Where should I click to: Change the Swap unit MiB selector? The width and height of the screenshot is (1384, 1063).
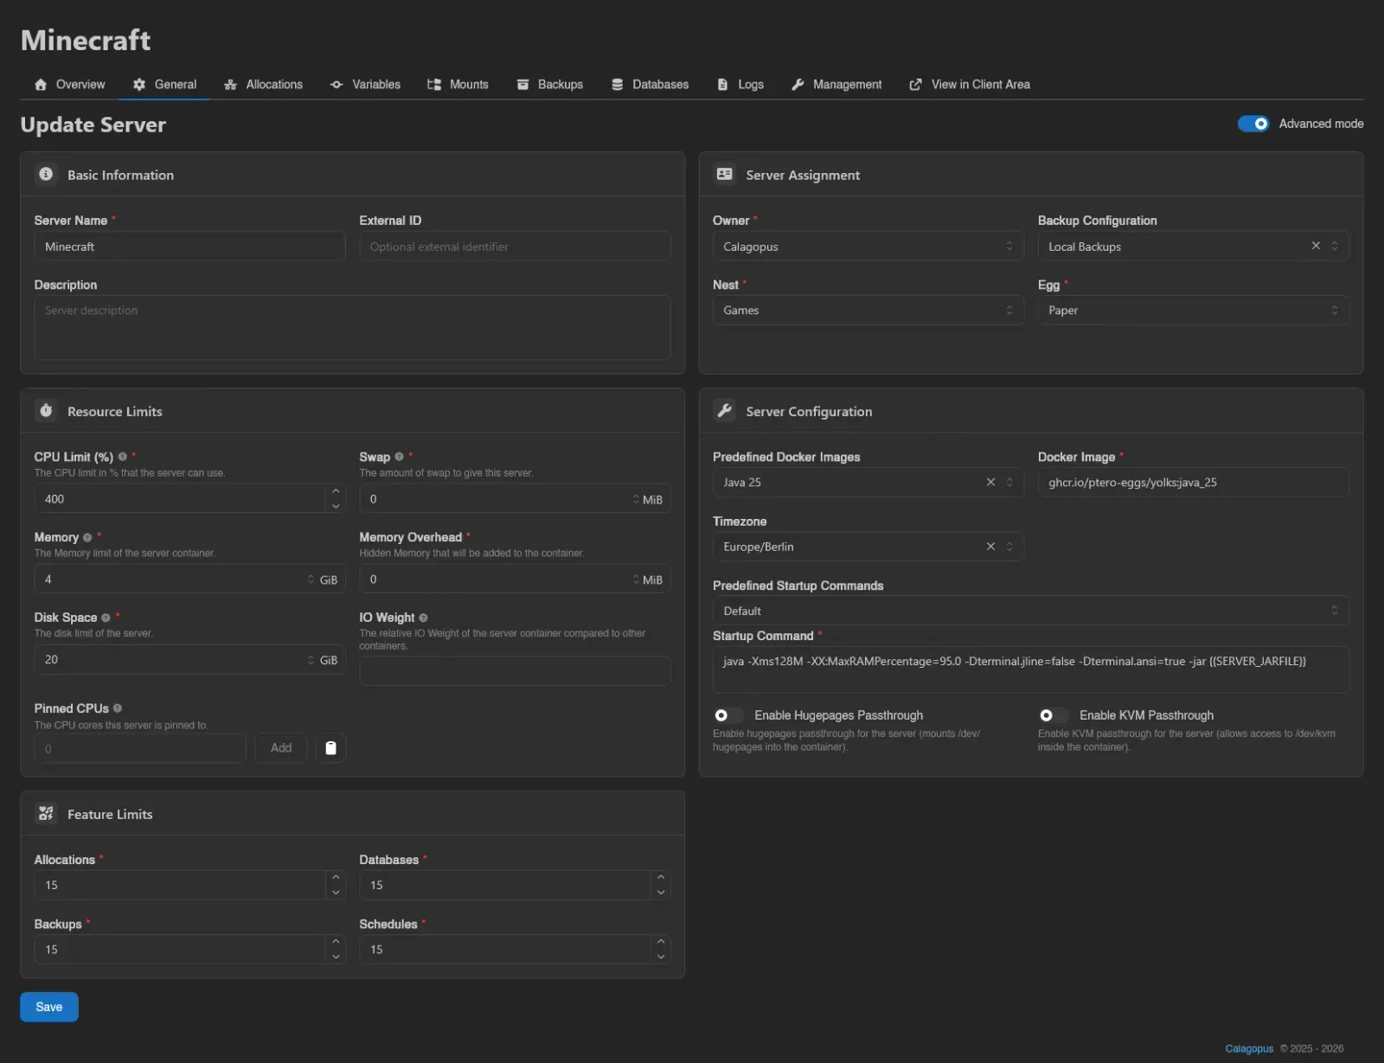(648, 499)
